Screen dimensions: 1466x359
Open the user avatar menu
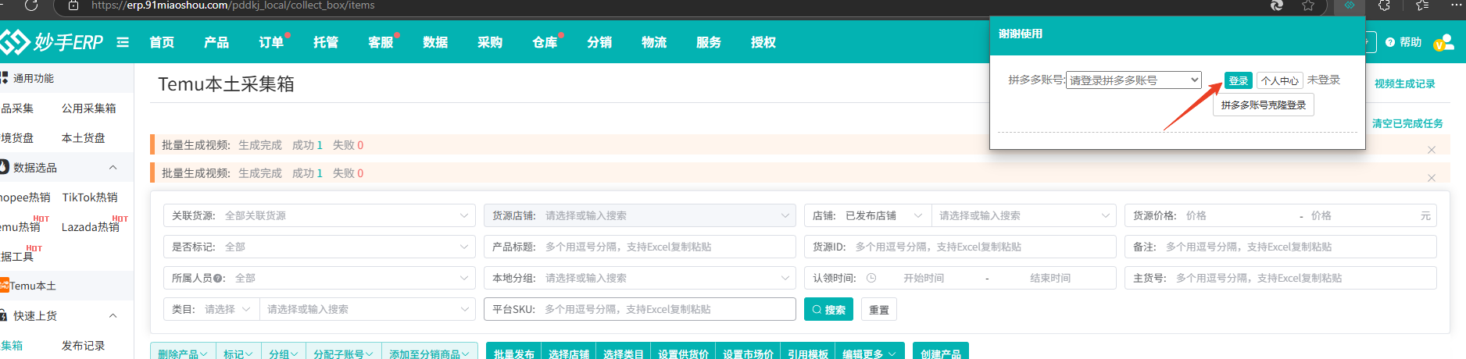[x=1444, y=42]
